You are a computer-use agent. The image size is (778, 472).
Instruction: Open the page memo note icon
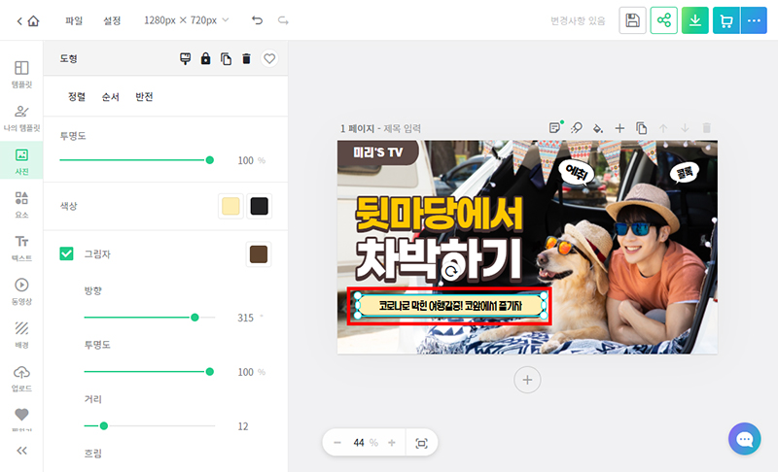coord(555,128)
